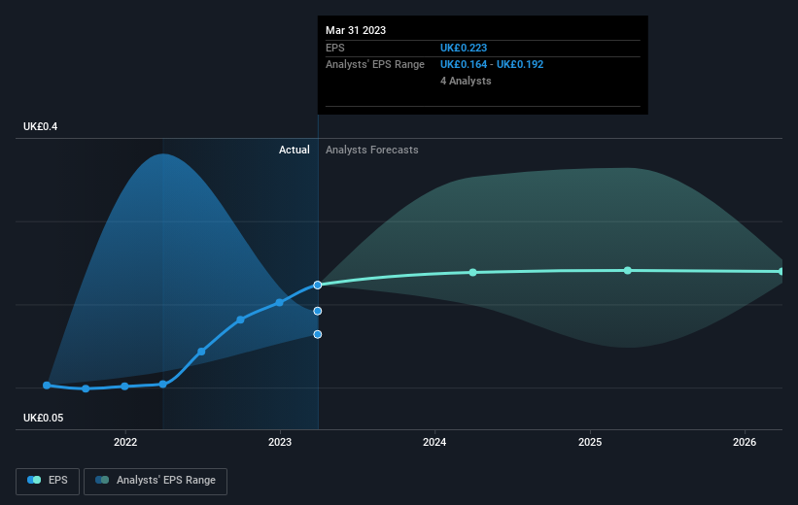Click the 'Analysts' EPS Range' tooltip row label
Viewport: 798px width, 505px height.
click(375, 65)
